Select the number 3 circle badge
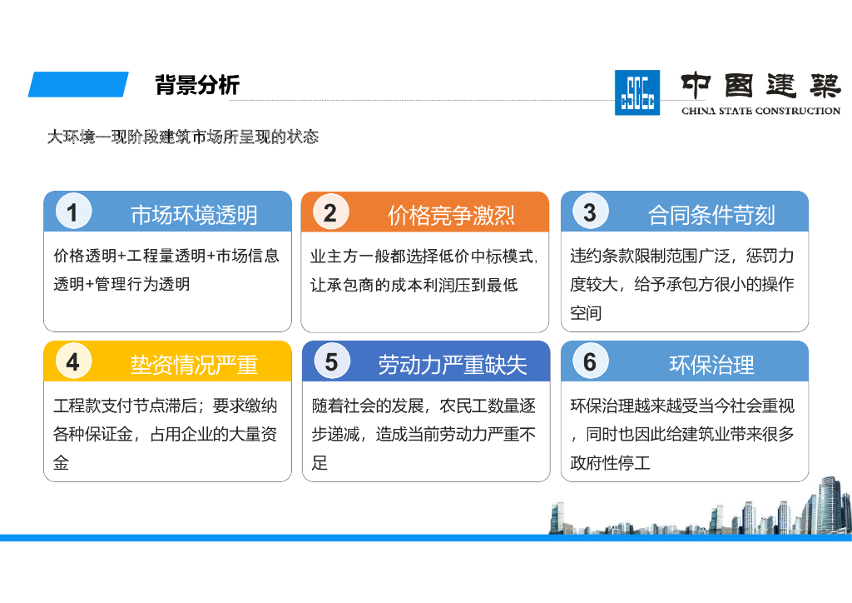The width and height of the screenshot is (852, 603). tap(589, 212)
